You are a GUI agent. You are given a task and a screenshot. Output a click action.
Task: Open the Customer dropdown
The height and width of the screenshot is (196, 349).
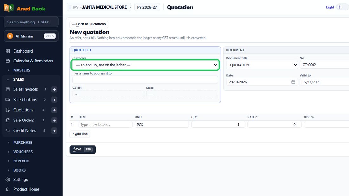pyautogui.click(x=145, y=65)
